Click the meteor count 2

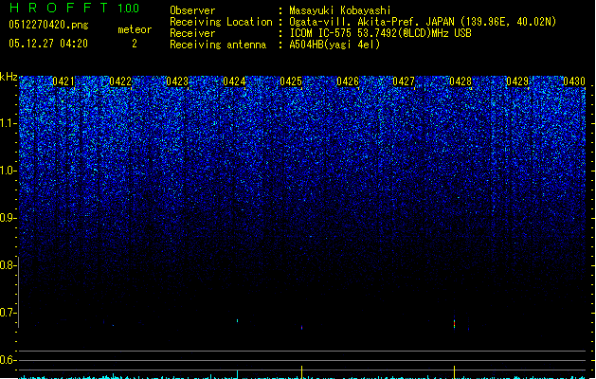pos(135,44)
